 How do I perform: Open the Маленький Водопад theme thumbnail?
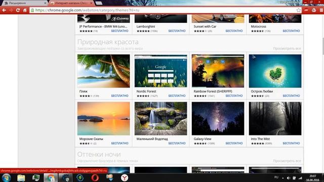161,118
